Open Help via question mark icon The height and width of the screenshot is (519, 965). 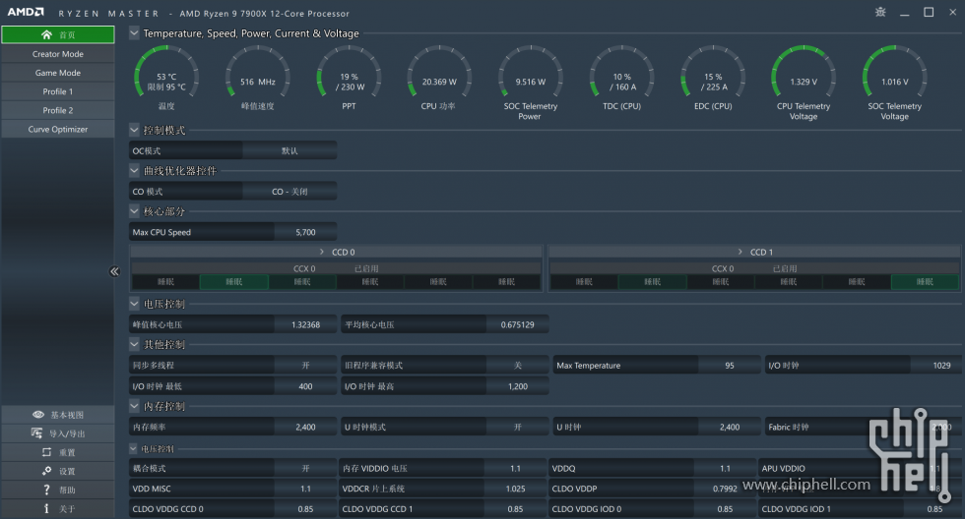click(x=47, y=490)
